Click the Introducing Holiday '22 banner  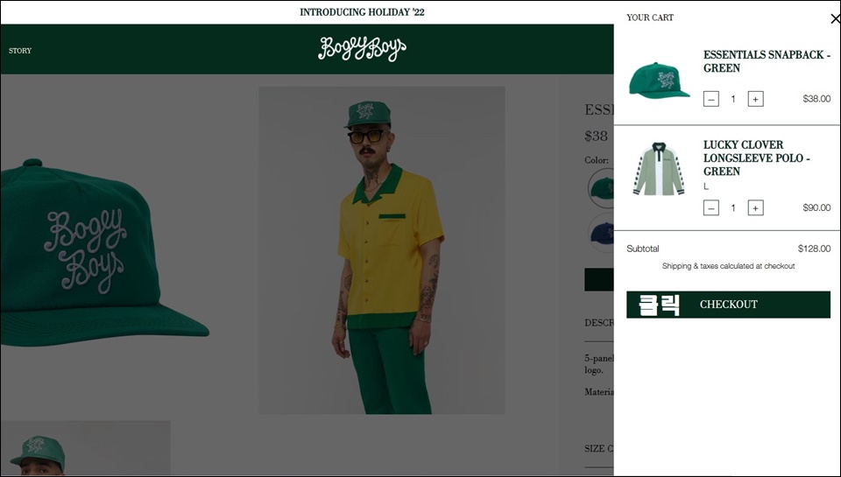(362, 12)
